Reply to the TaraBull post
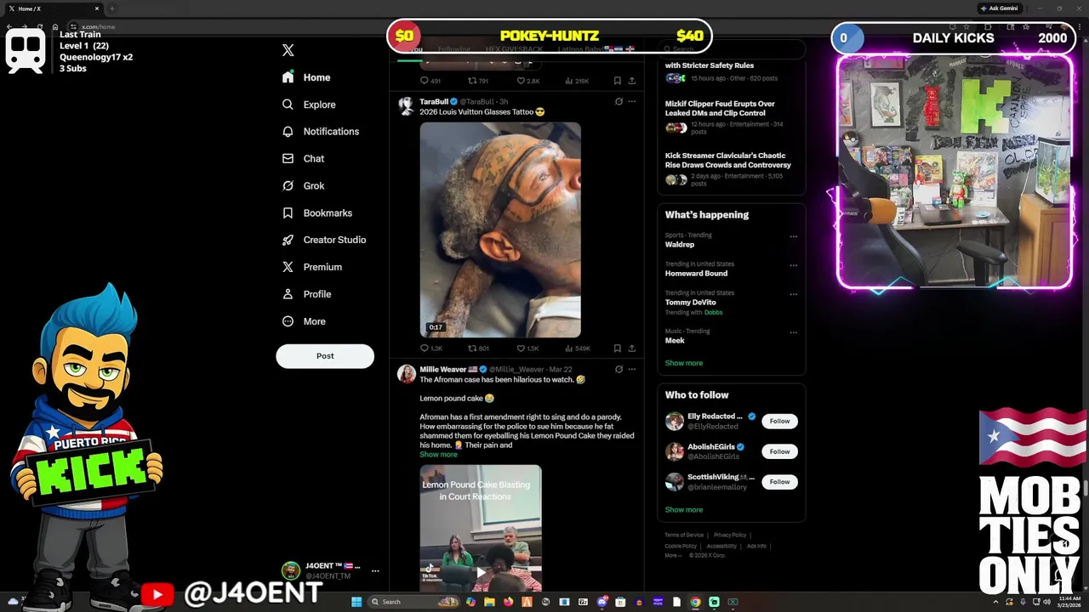1089x612 pixels. [430, 348]
